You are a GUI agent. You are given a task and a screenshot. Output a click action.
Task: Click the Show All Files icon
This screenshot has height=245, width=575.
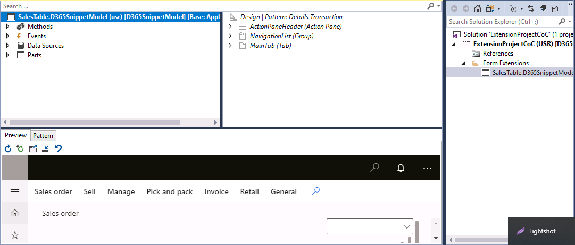pos(554,9)
